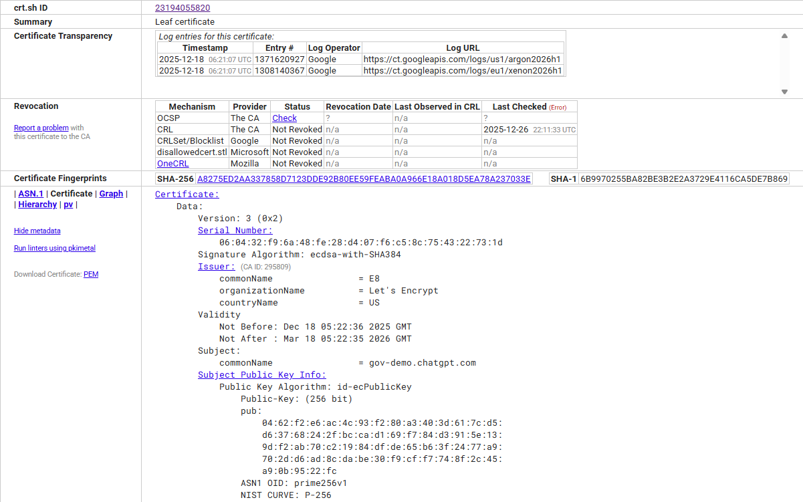This screenshot has height=502, width=803.
Task: Report a problem with this certificate
Action: (x=42, y=128)
